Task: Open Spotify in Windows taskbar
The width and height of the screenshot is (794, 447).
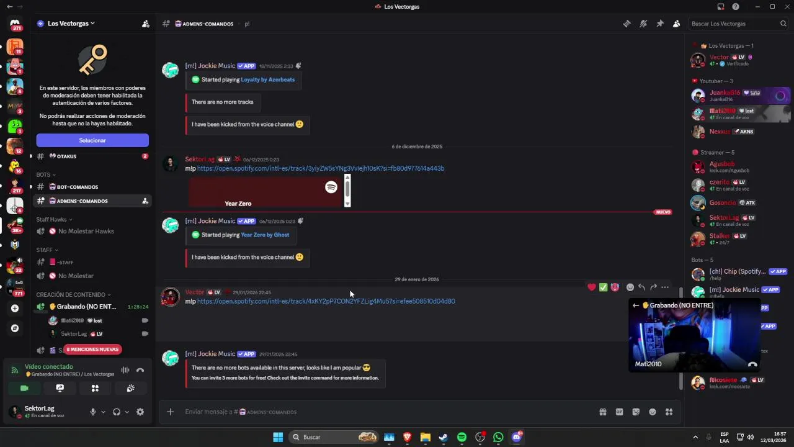Action: click(x=462, y=437)
